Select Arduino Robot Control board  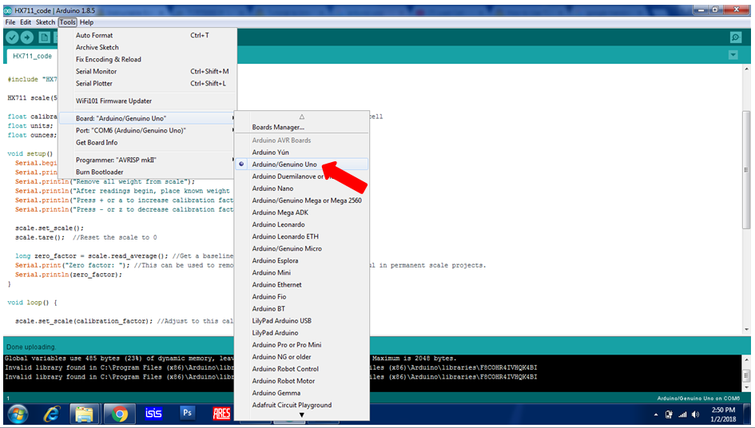(302, 369)
